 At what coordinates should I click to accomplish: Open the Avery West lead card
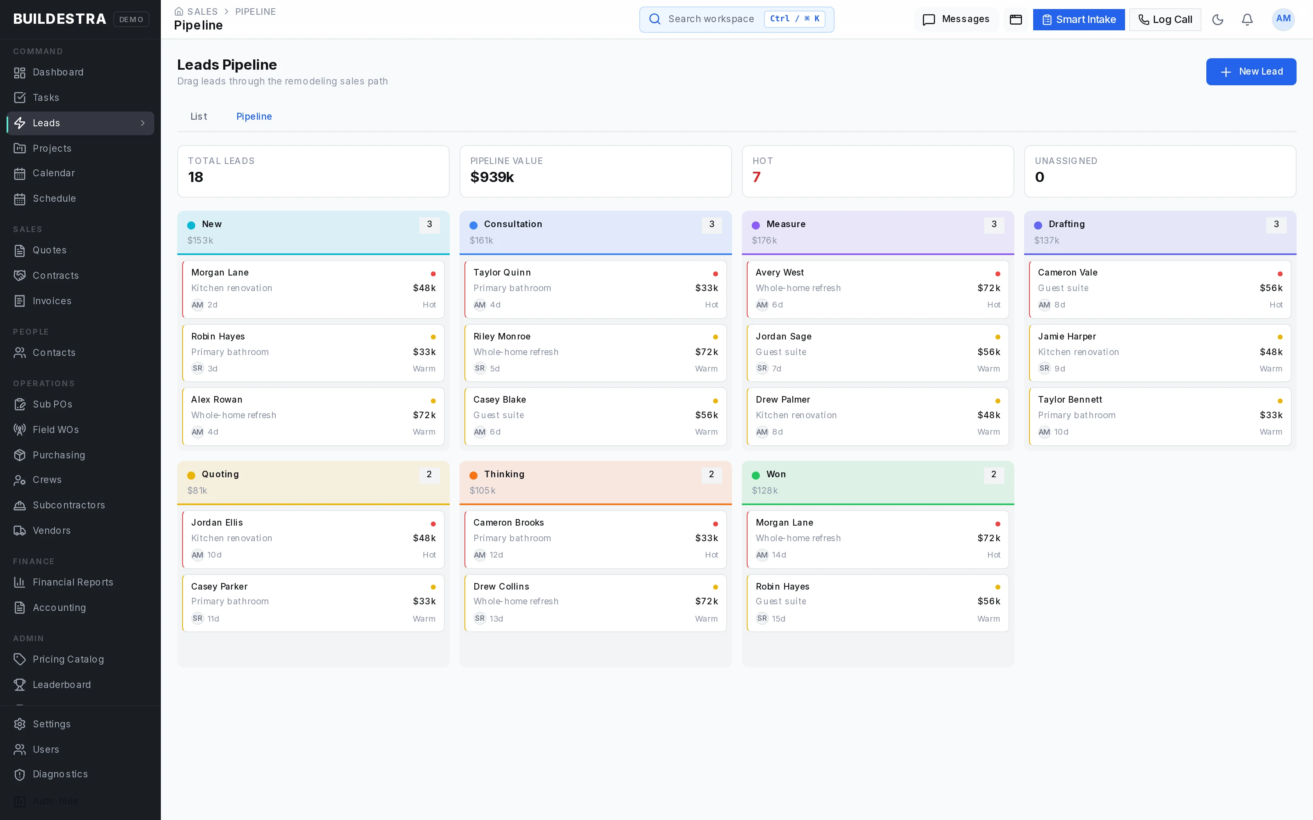pos(877,289)
